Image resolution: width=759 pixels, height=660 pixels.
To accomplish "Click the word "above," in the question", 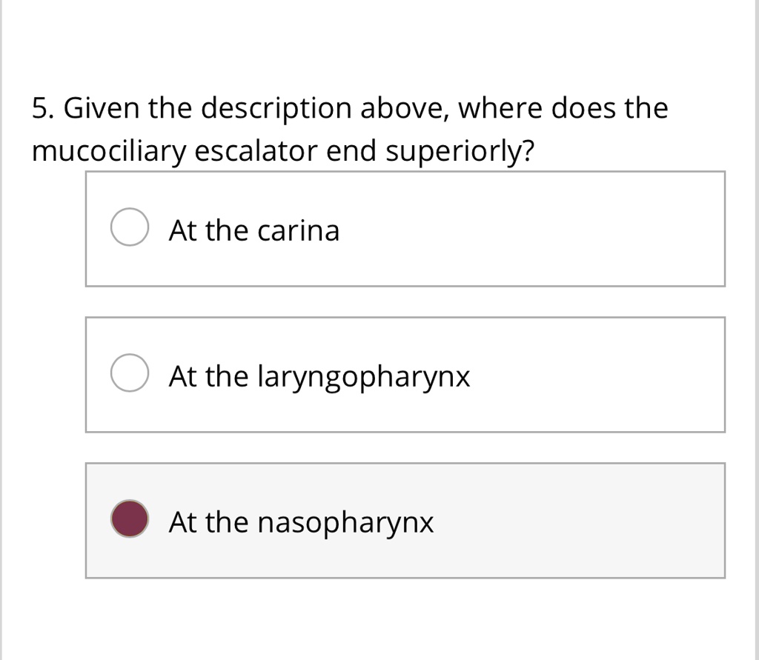I will pos(405,109).
